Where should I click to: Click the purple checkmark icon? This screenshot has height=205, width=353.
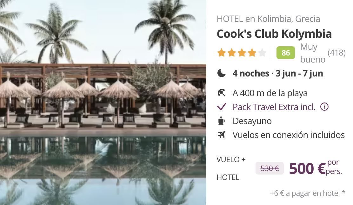pyautogui.click(x=222, y=107)
